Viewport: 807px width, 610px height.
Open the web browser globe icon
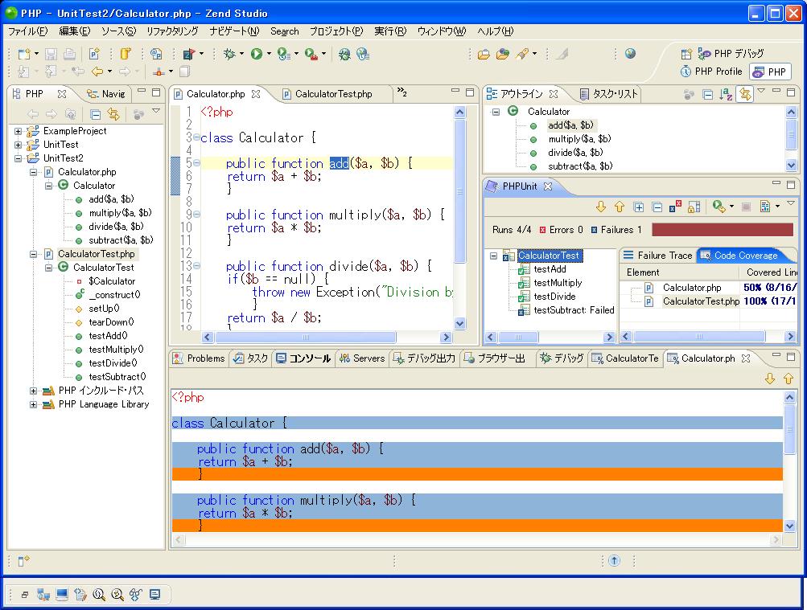click(x=630, y=54)
